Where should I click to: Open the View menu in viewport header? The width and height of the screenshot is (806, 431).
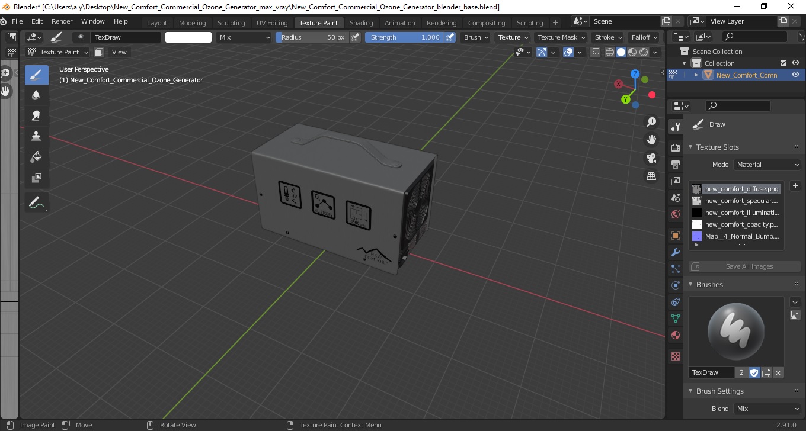[x=119, y=52]
